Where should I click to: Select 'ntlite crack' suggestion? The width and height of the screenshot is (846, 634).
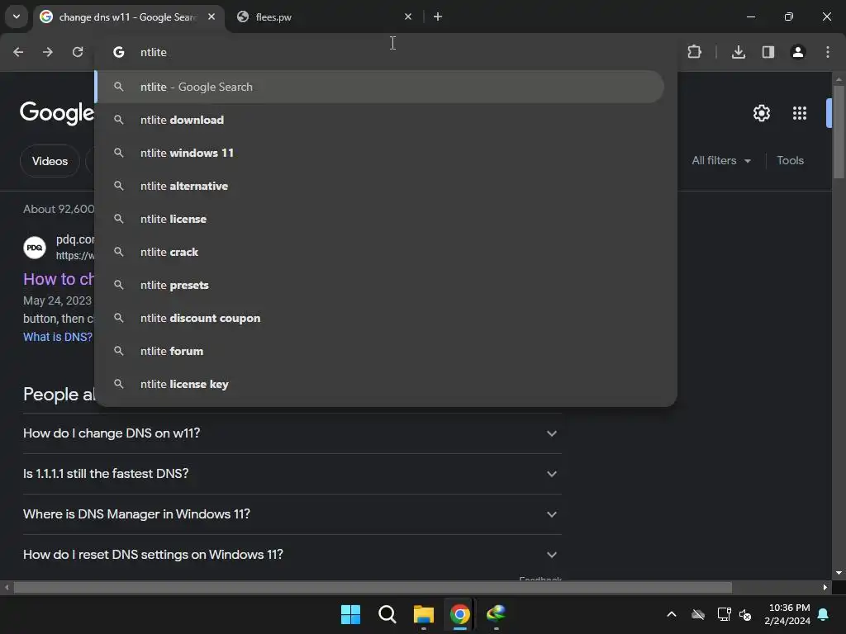pyautogui.click(x=380, y=252)
